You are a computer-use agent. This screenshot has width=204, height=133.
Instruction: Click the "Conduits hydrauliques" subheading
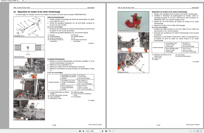tap(56, 59)
